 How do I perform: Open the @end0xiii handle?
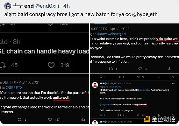click(x=47, y=6)
